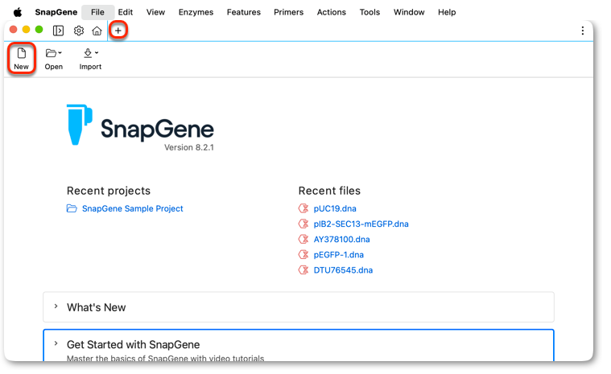Open the Tools menu
This screenshot has width=611, height=374.
369,12
